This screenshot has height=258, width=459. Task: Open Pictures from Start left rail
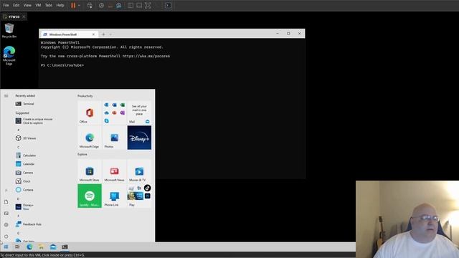pyautogui.click(x=6, y=214)
